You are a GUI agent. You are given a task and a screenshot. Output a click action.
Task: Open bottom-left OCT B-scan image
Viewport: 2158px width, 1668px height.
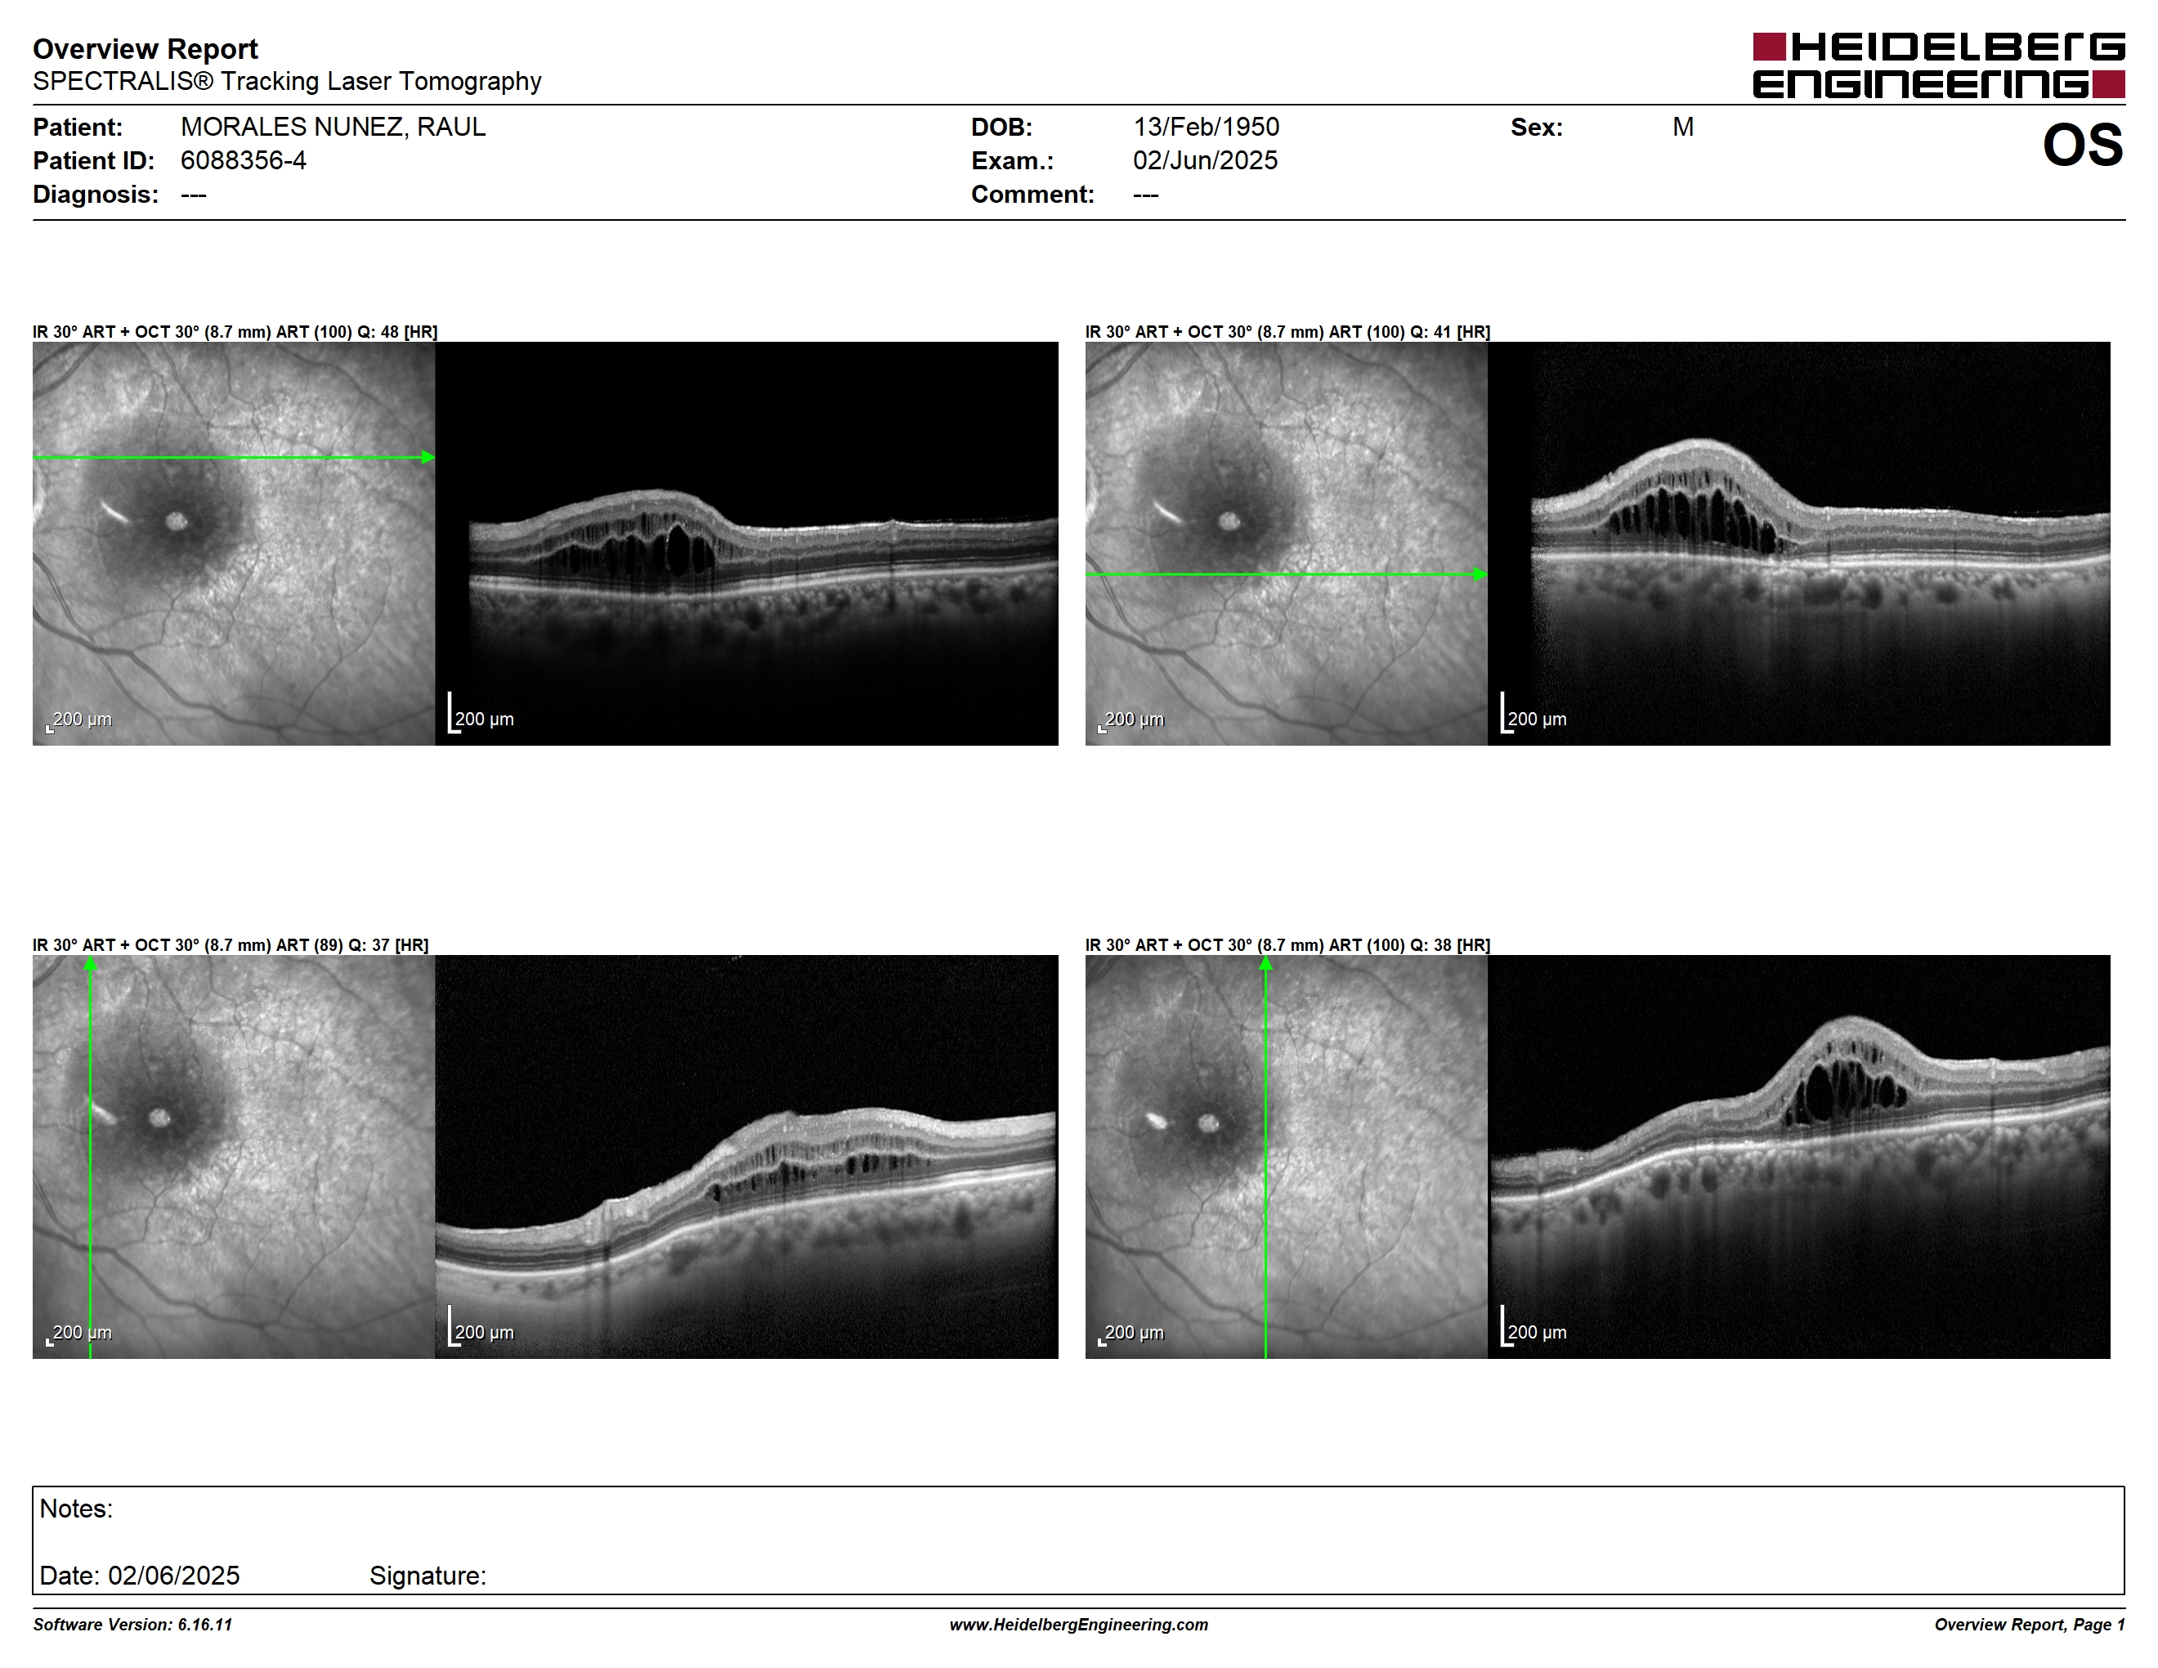click(x=746, y=1156)
